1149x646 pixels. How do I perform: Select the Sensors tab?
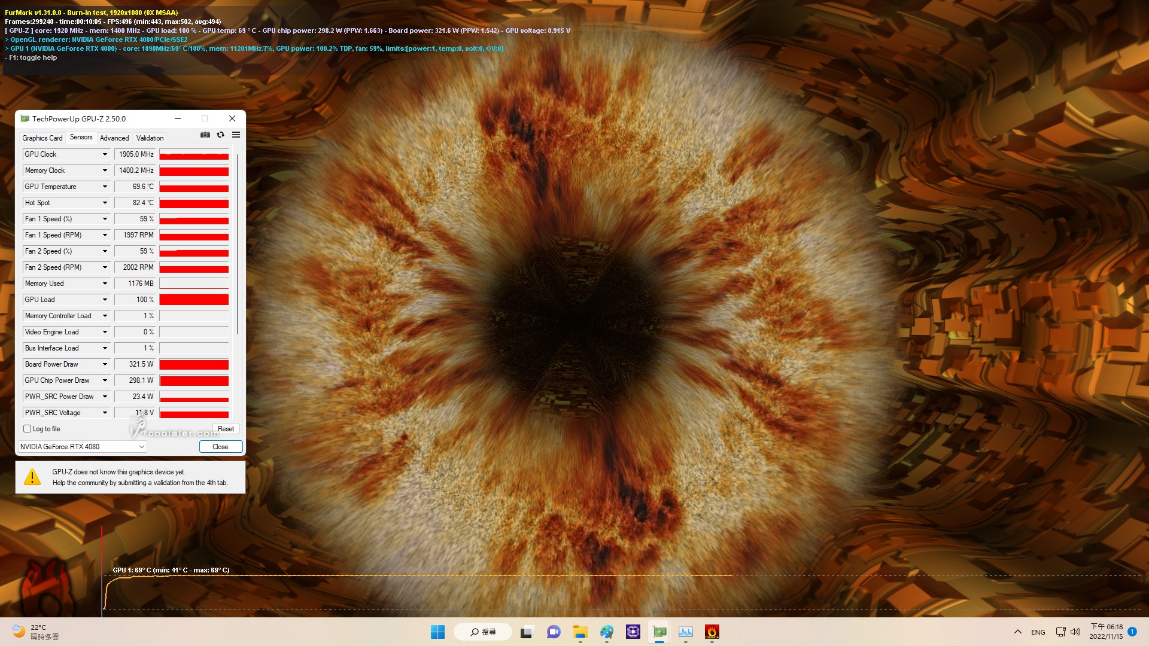tap(81, 138)
